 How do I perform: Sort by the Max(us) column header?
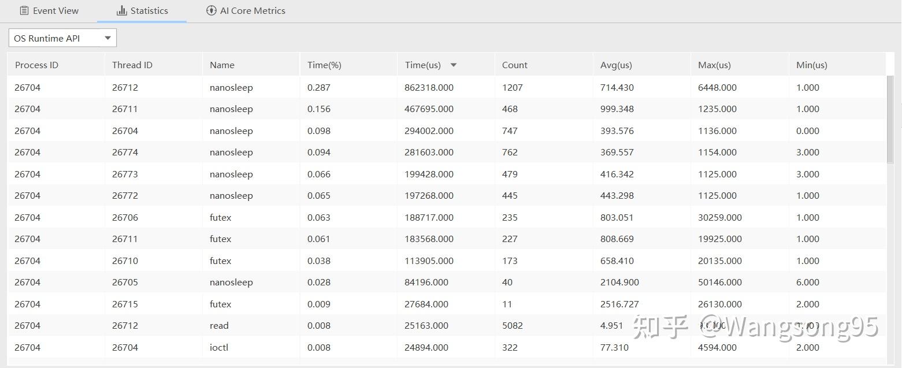[x=714, y=65]
